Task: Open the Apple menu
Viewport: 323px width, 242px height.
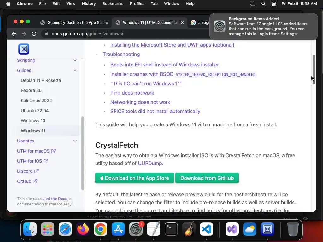Action: (8, 4)
